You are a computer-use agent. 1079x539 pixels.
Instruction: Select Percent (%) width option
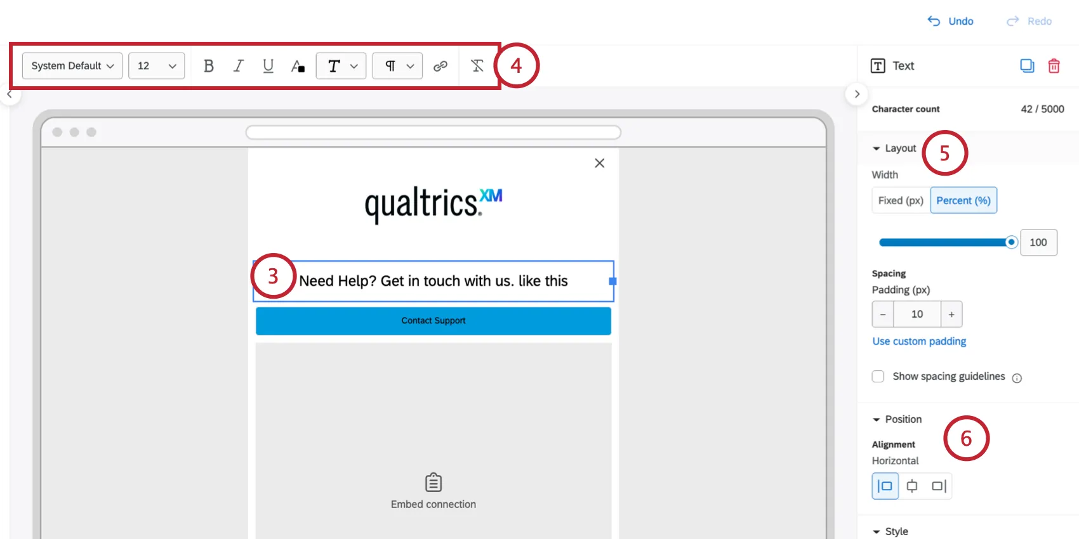(x=963, y=200)
